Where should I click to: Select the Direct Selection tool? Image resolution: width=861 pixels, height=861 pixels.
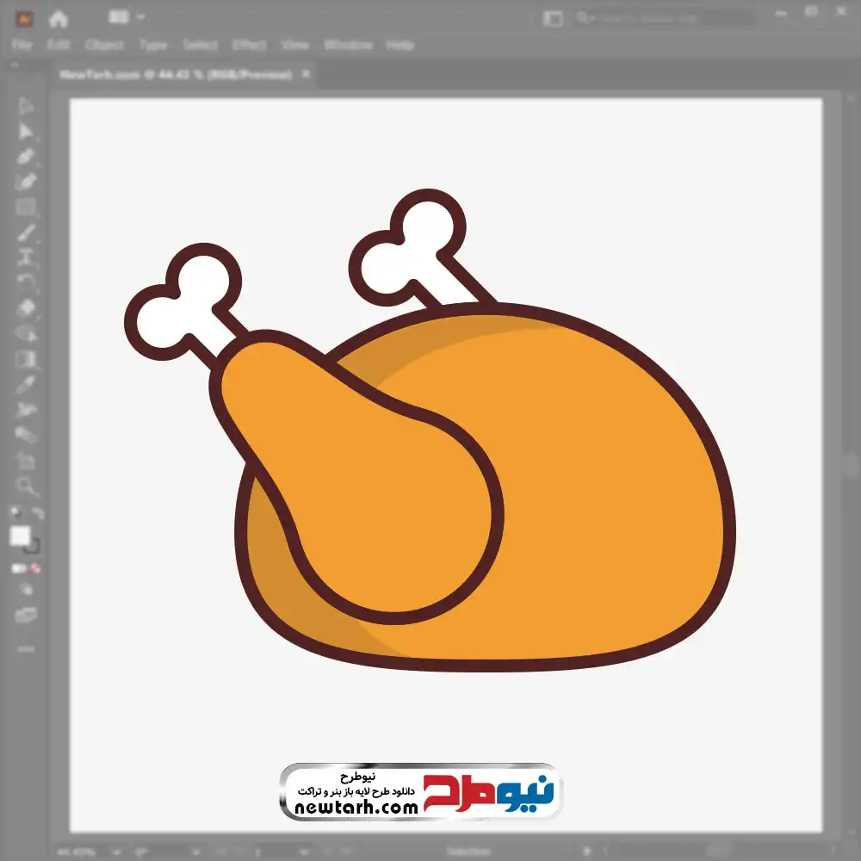[26, 132]
